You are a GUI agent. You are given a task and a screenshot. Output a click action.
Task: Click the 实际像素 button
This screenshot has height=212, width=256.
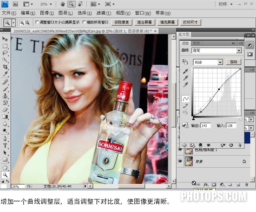click(122, 22)
